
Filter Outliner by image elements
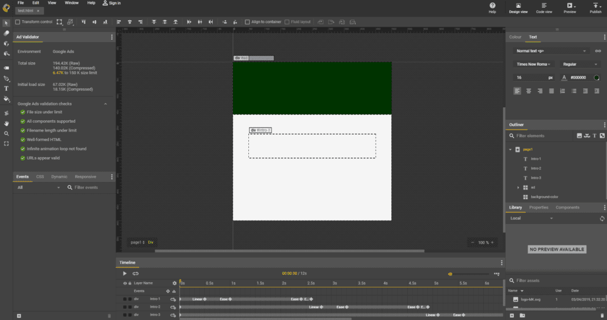point(579,136)
